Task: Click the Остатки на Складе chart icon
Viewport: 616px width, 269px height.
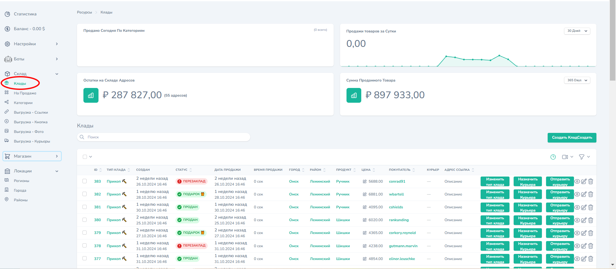Action: [91, 95]
